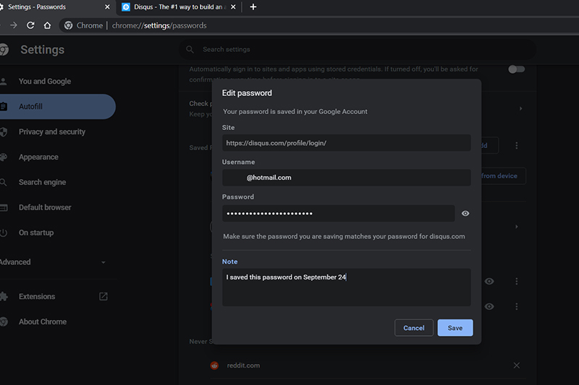The width and height of the screenshot is (579, 385).
Task: Open a new tab with the plus icon
Action: [x=253, y=7]
